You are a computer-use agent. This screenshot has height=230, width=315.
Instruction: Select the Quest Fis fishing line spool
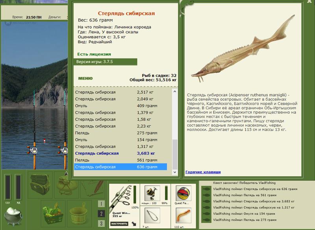tap(183, 193)
